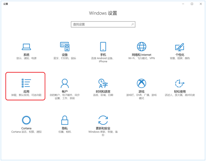
Task: Open the 隐私 padlock icon
Action: pyautogui.click(x=65, y=120)
